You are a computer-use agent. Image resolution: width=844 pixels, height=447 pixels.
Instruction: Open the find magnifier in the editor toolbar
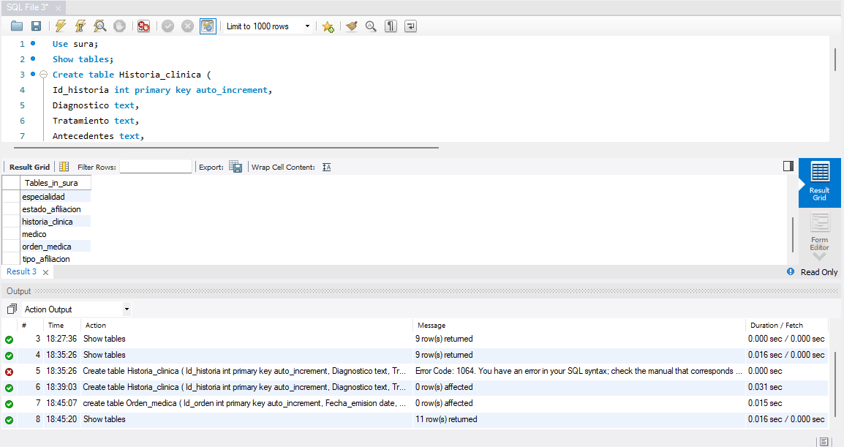[371, 26]
